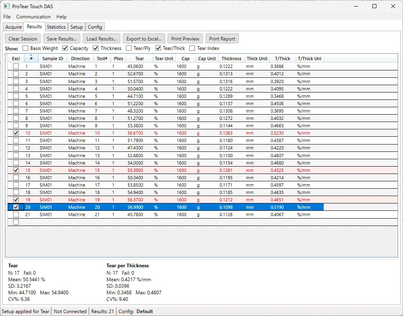Screen dimensions: 403x316
Task: Select T/Thick value 0.4807
Action: click(x=277, y=156)
